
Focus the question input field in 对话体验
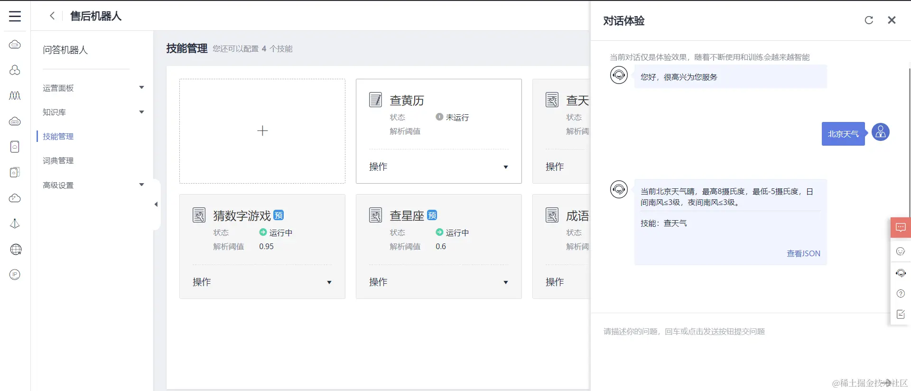pyautogui.click(x=740, y=331)
